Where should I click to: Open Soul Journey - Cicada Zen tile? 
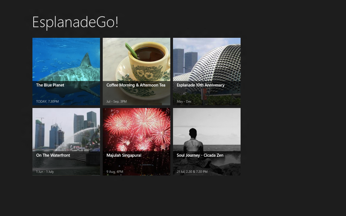tap(207, 142)
